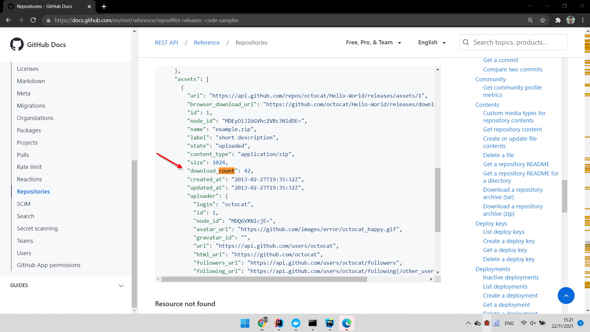Open the clock and date in taskbar

(562, 323)
